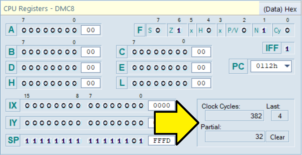
Task: Click the B register label button
Action: [11, 52]
